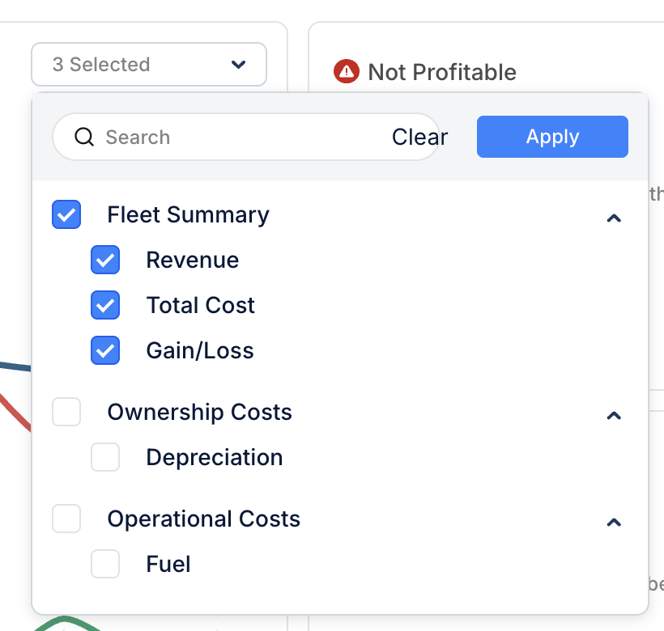Click the checked Fleet Summary checkbox icon
The height and width of the screenshot is (631, 664).
(66, 214)
